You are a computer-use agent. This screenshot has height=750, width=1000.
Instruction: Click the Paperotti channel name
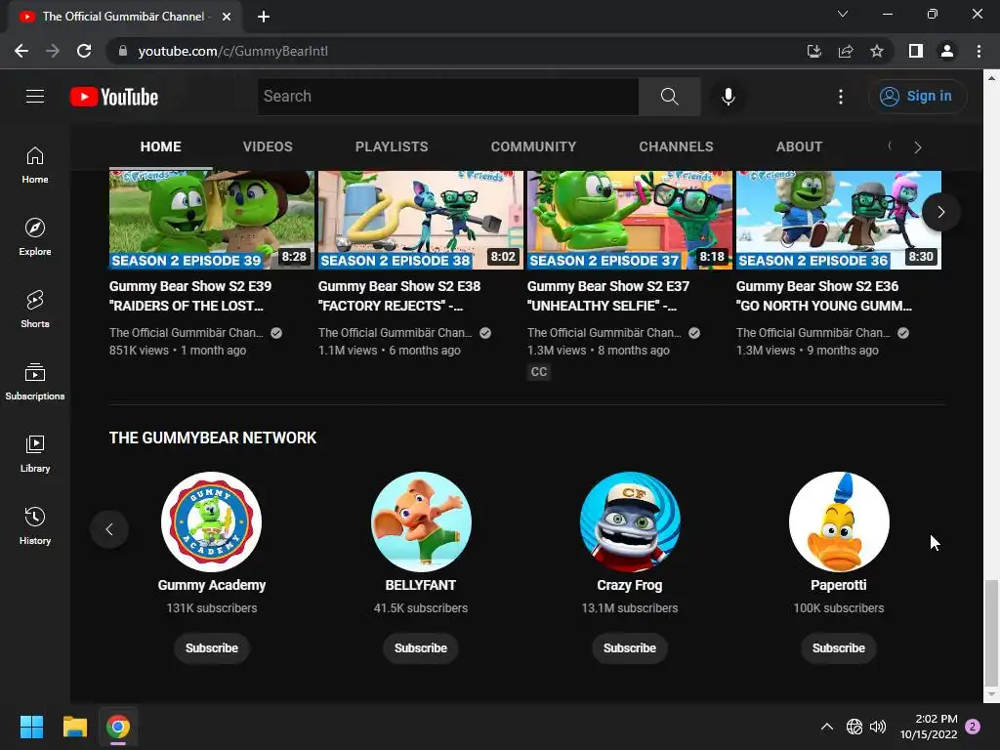click(x=839, y=585)
